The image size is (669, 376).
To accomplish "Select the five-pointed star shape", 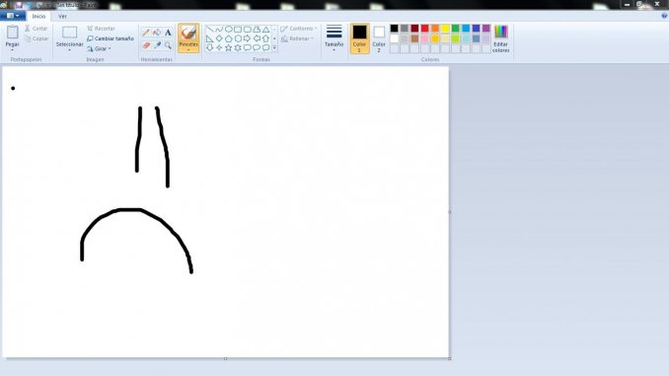I will click(x=229, y=47).
